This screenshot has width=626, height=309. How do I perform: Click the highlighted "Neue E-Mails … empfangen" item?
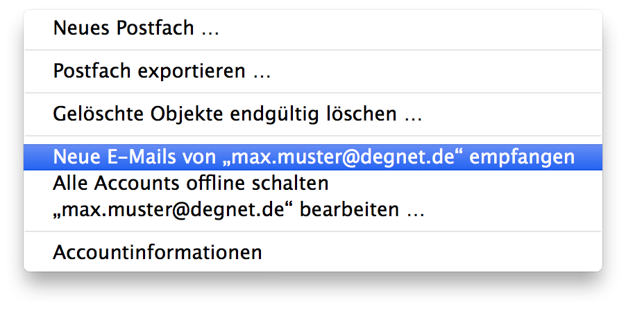[x=313, y=157]
